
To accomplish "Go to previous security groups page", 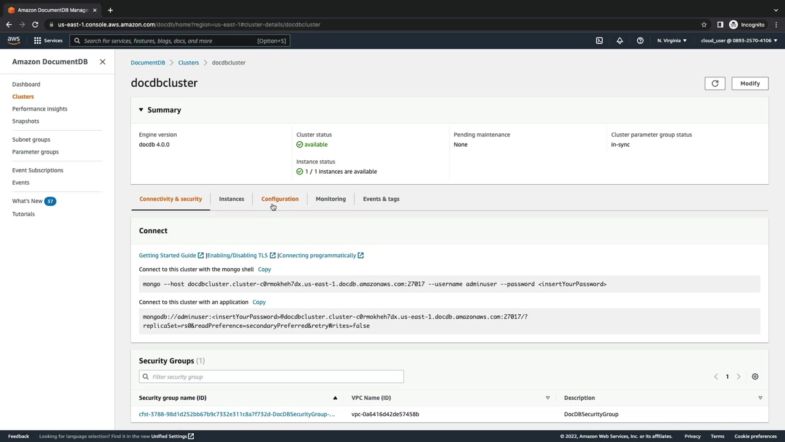I will click(716, 377).
